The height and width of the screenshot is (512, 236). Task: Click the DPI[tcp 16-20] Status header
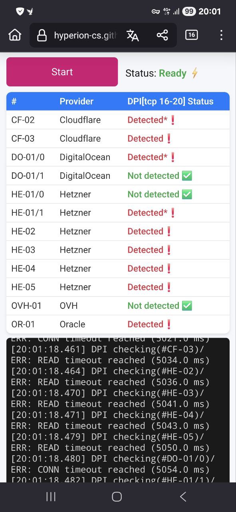pos(171,101)
